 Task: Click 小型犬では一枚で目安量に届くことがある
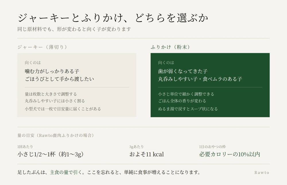(63, 109)
